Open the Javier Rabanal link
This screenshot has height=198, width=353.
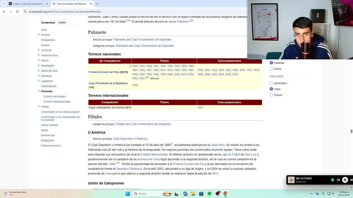[178, 22]
